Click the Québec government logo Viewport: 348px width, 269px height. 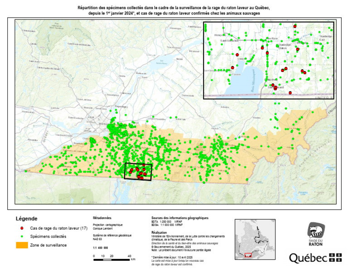pos(315,258)
